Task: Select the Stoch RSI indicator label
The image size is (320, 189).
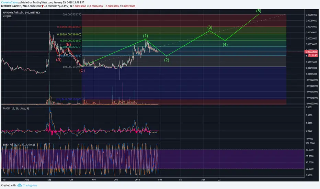Action: click(x=19, y=145)
